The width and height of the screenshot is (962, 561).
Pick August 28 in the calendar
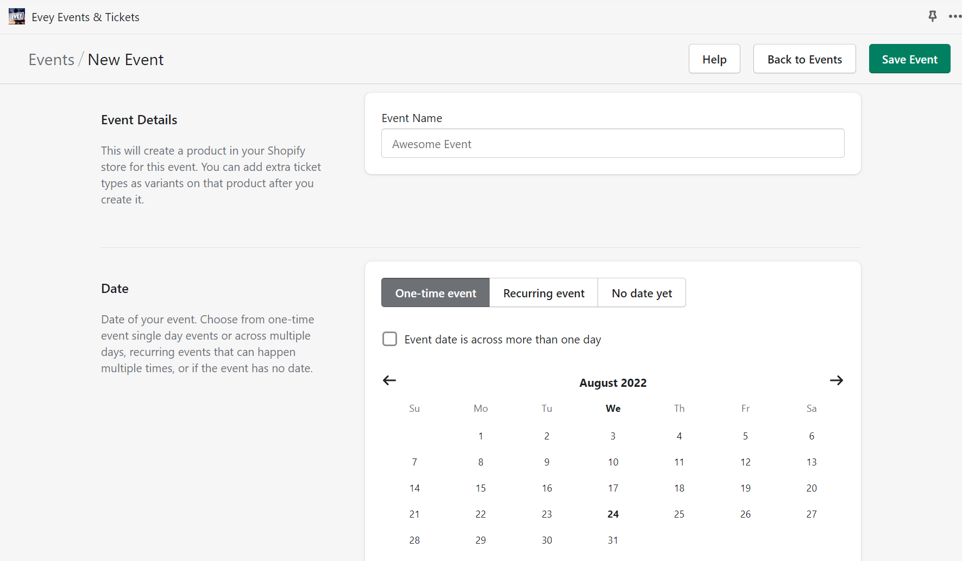[x=414, y=540]
